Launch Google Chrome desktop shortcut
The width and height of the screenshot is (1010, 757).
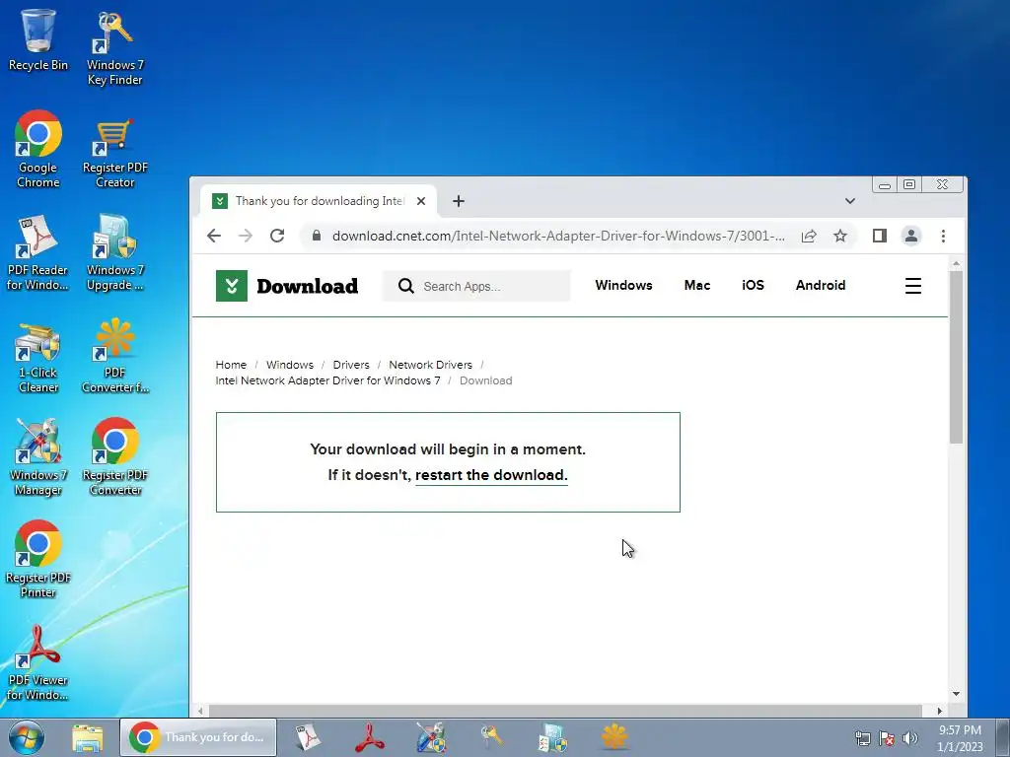[38, 150]
